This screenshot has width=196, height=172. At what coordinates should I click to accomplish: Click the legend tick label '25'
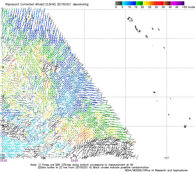pyautogui.click(x=150, y=7)
